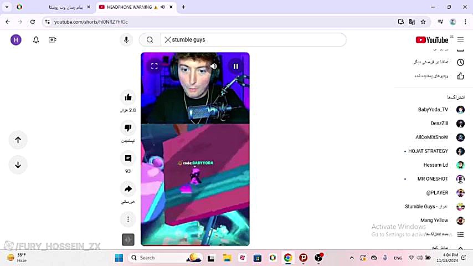Viewport: 473px width, 266px height.
Task: Open the tab search dropdown arrow
Action: tap(7, 7)
